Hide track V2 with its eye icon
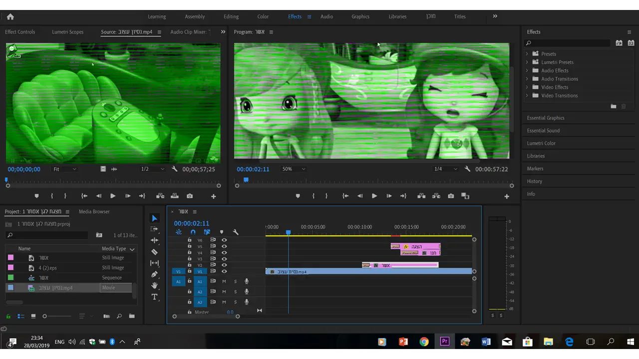 pyautogui.click(x=224, y=265)
